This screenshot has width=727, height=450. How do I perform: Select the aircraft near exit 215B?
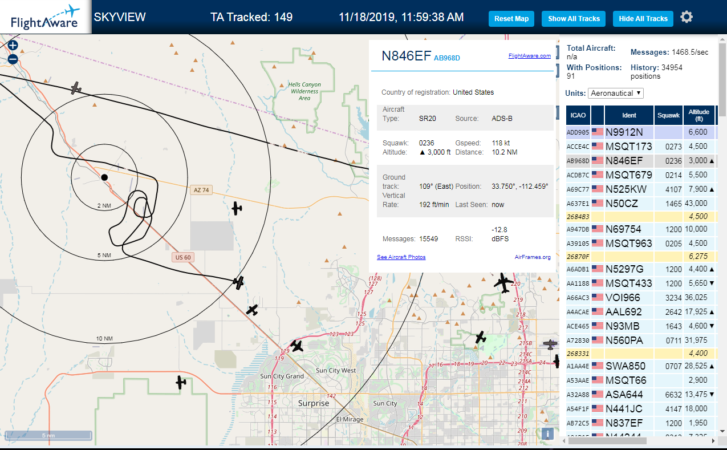(x=481, y=338)
